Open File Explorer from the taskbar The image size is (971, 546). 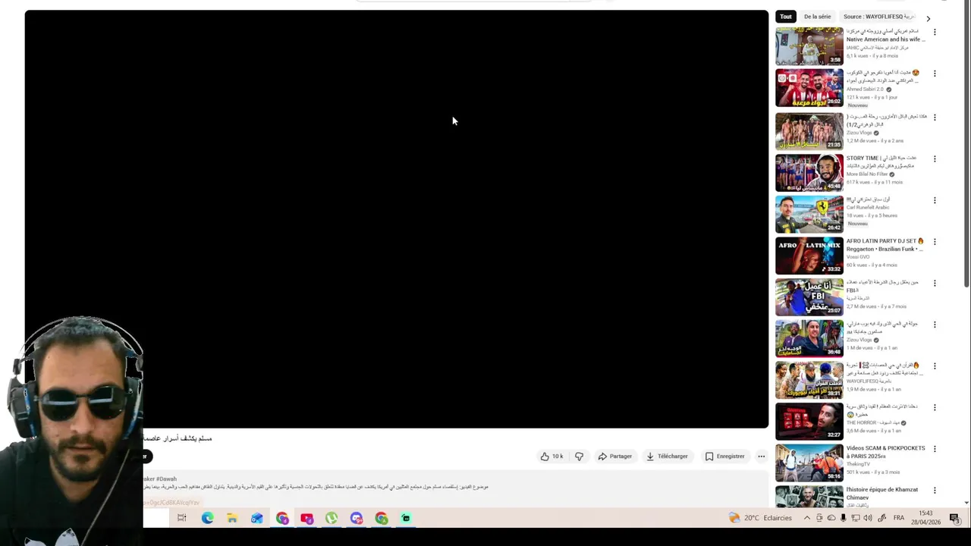click(232, 518)
